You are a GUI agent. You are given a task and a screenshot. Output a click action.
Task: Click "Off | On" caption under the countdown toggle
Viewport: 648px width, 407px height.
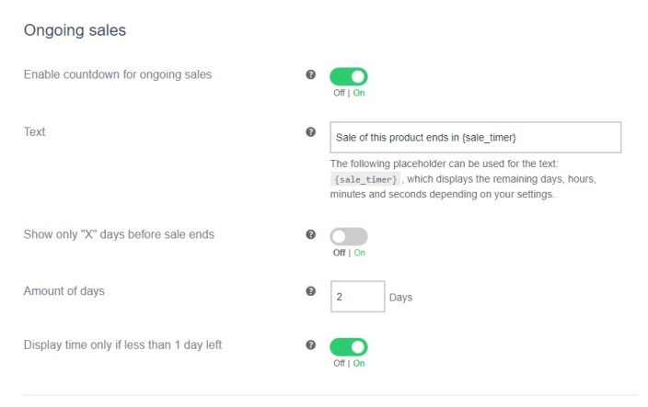(x=349, y=93)
